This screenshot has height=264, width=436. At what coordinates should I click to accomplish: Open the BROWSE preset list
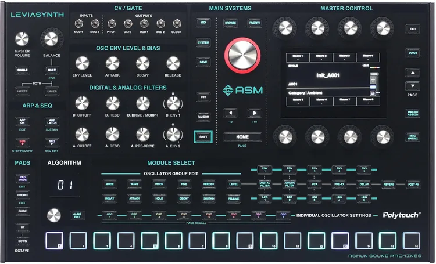click(231, 22)
